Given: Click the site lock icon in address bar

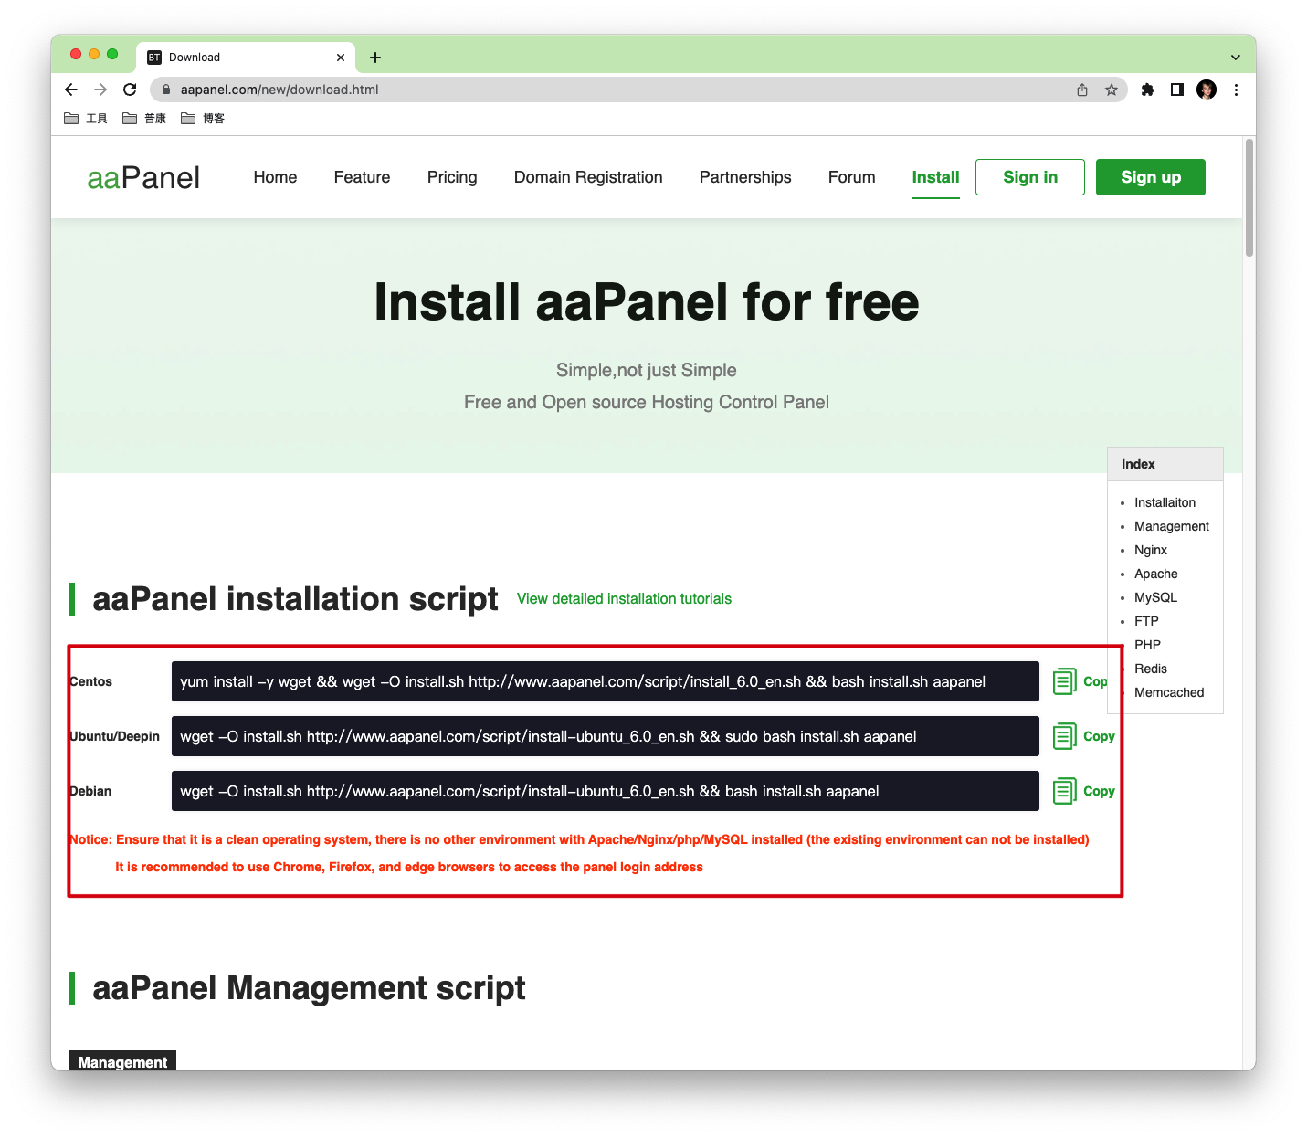Looking at the screenshot, I should point(166,90).
